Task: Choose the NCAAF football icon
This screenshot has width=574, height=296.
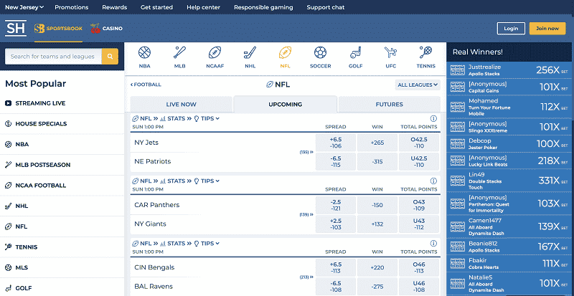Action: click(x=215, y=57)
